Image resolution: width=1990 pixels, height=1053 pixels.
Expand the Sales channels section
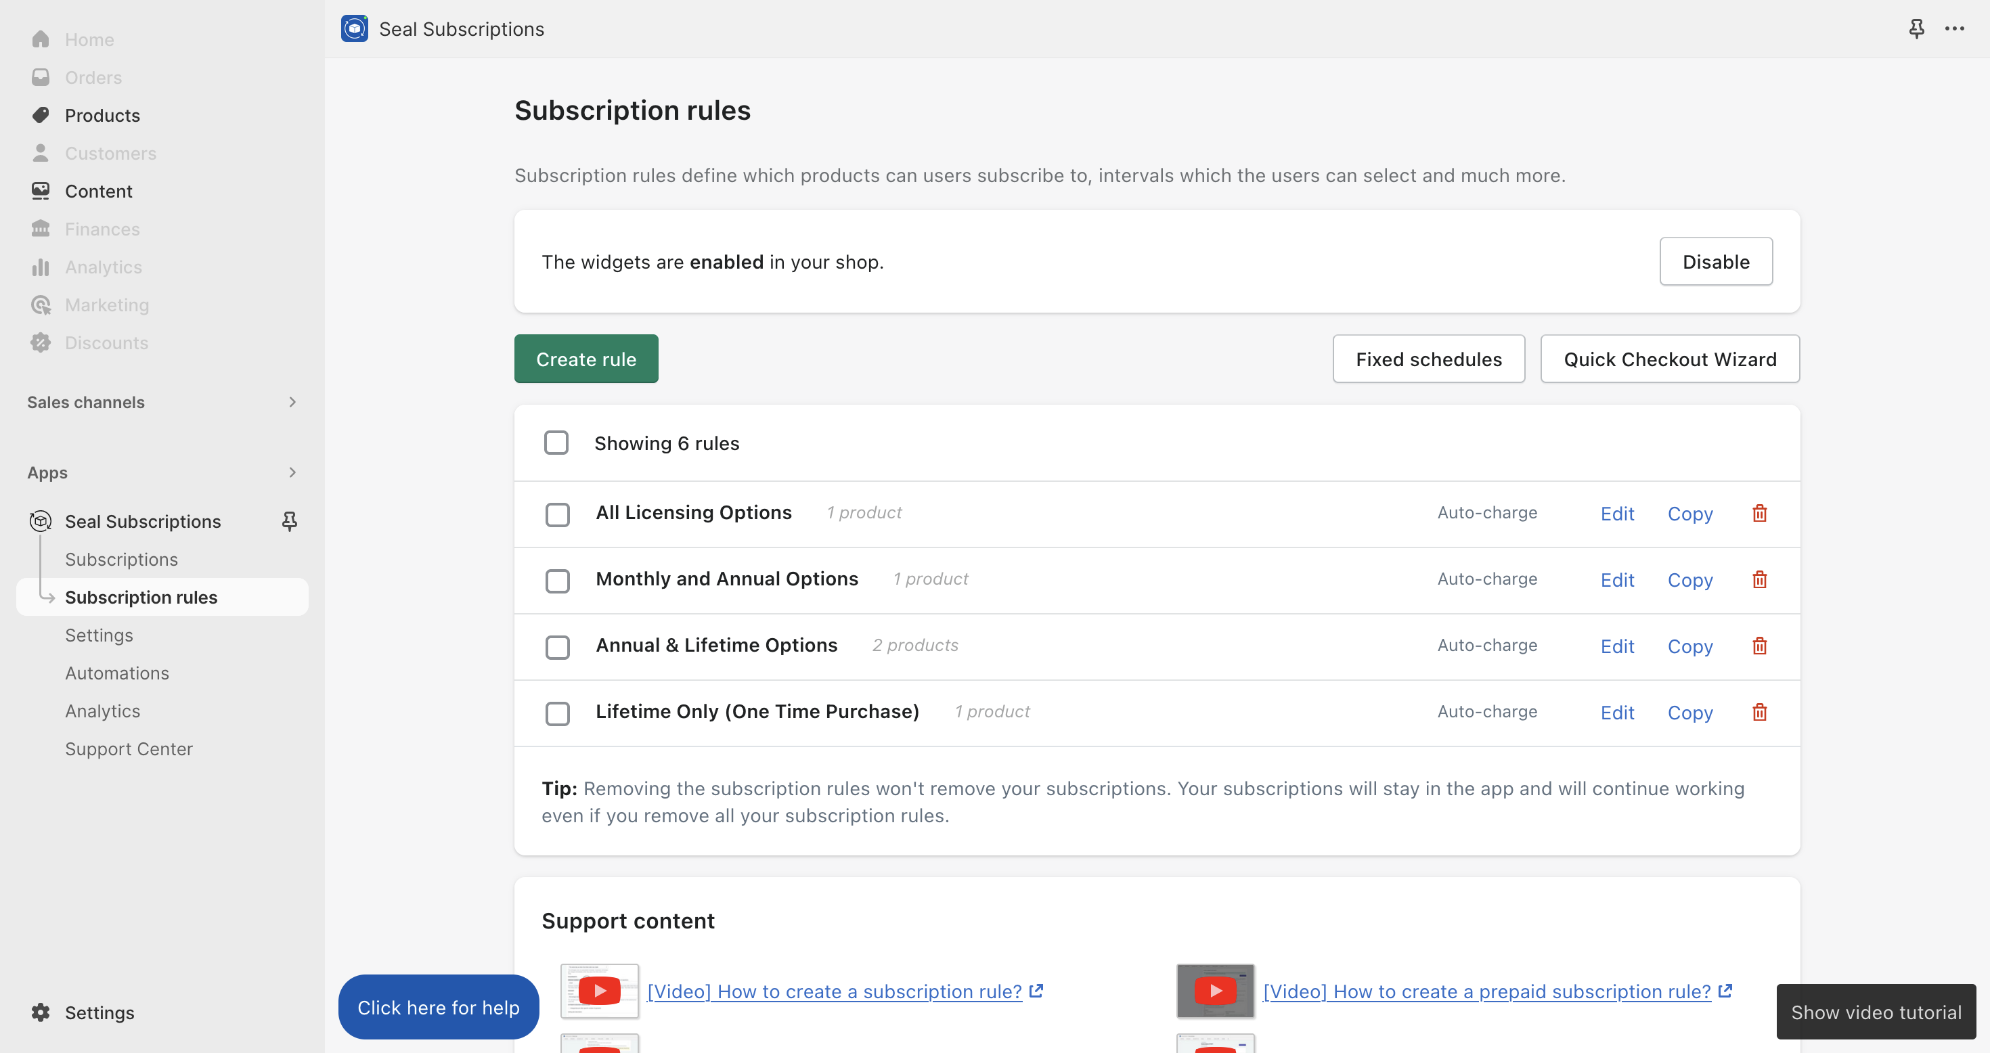click(292, 402)
